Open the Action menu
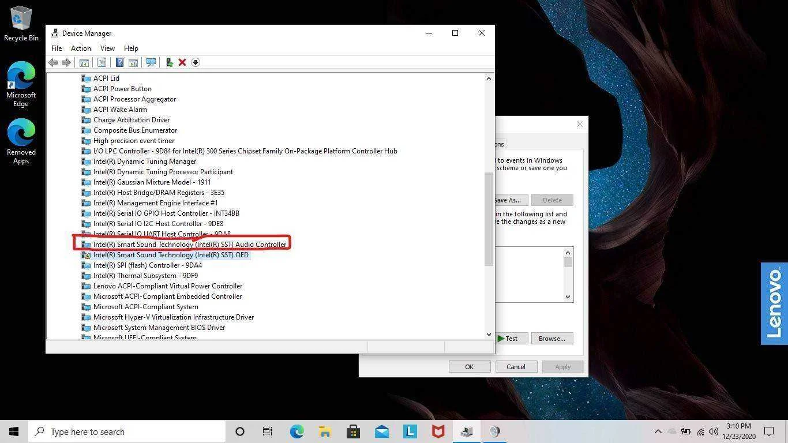This screenshot has height=443, width=788. (x=81, y=48)
